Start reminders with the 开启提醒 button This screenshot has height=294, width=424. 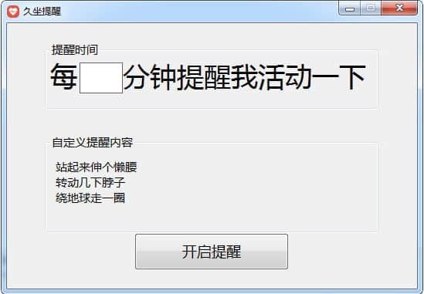click(212, 252)
